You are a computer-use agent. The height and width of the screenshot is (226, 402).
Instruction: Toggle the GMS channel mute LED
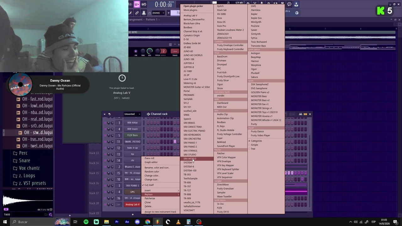105,192
